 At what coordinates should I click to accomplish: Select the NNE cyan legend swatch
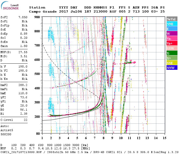click(x=172, y=24)
